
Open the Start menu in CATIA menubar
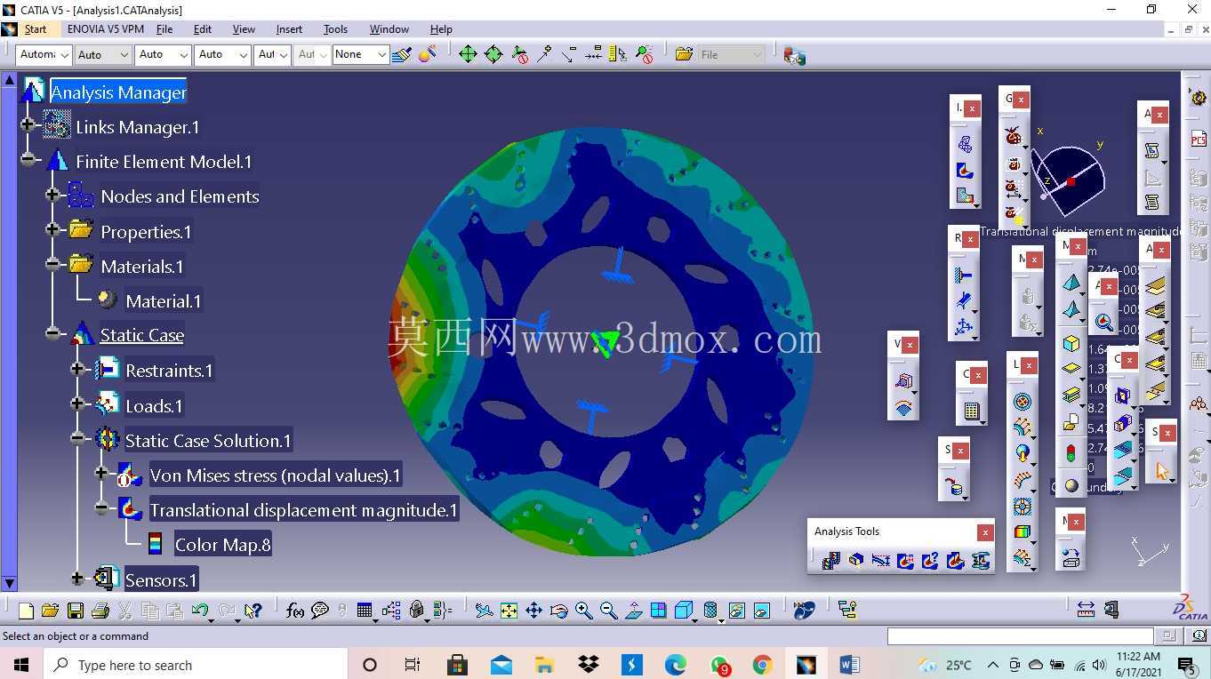(36, 29)
